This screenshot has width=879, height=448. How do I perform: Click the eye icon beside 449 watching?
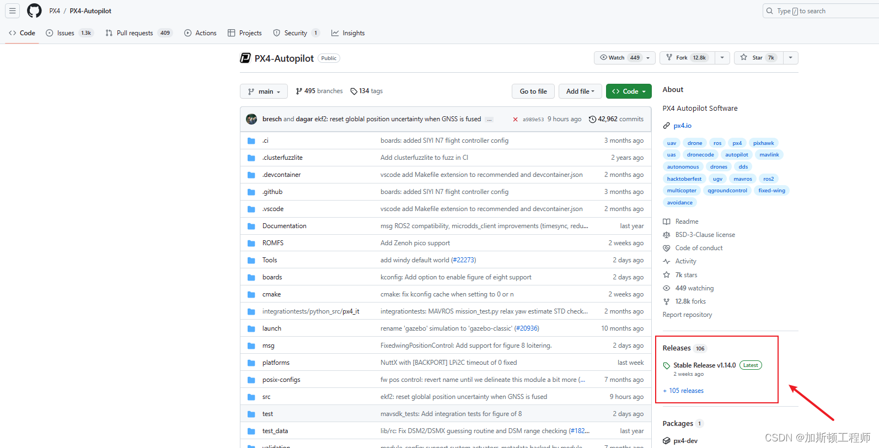666,288
